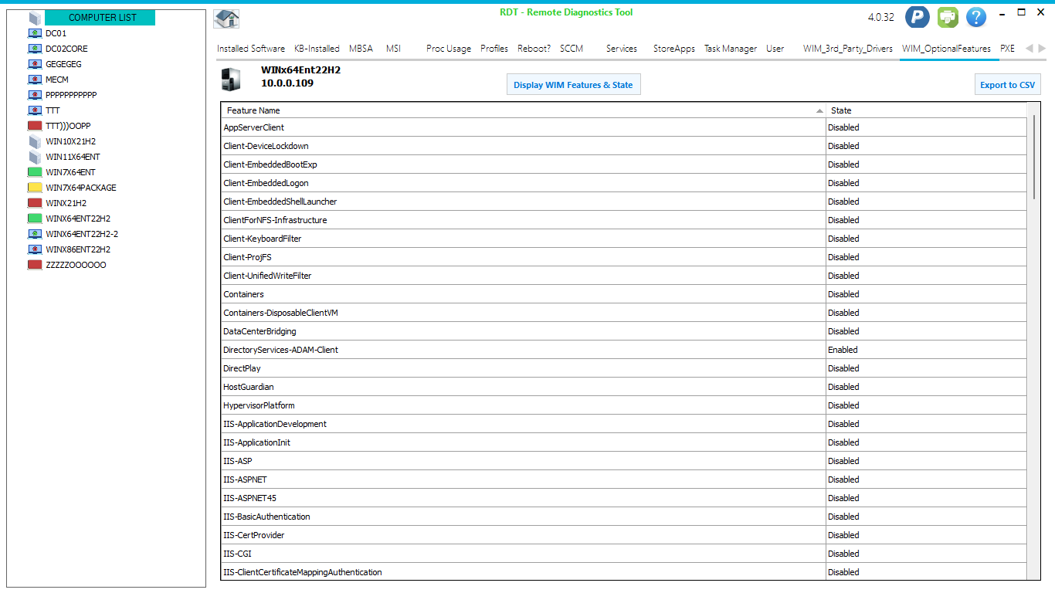Viewport: 1055px width, 593px height.
Task: Select the IIS-ClientCertificateMappingAuthentication row
Action: click(x=624, y=572)
